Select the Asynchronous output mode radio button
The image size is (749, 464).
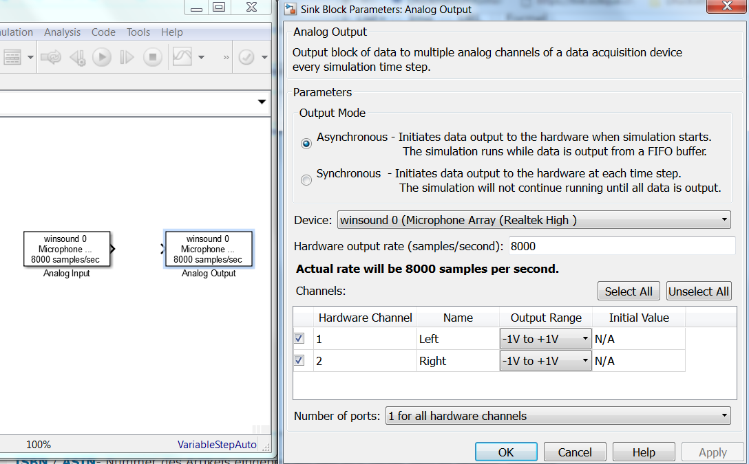point(306,144)
